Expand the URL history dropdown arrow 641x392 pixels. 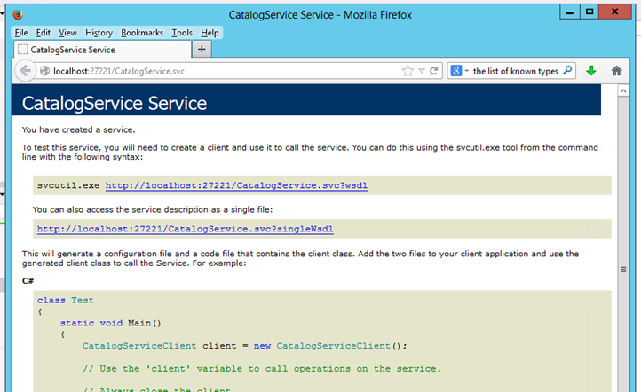[x=422, y=71]
